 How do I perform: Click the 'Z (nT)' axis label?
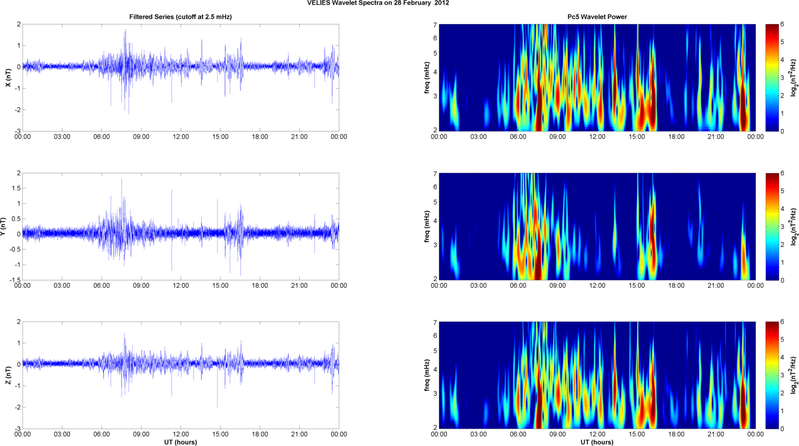point(8,375)
